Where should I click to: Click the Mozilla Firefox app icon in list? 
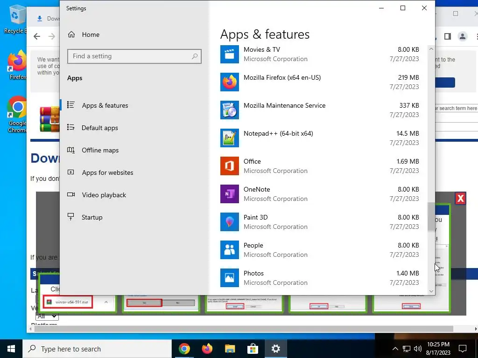coord(230,82)
